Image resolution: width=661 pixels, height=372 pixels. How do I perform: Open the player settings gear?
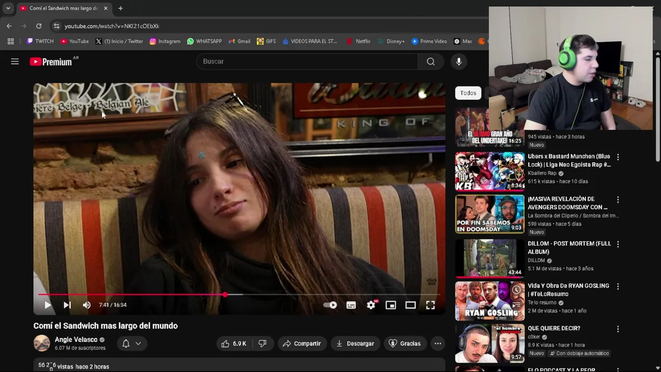click(371, 305)
